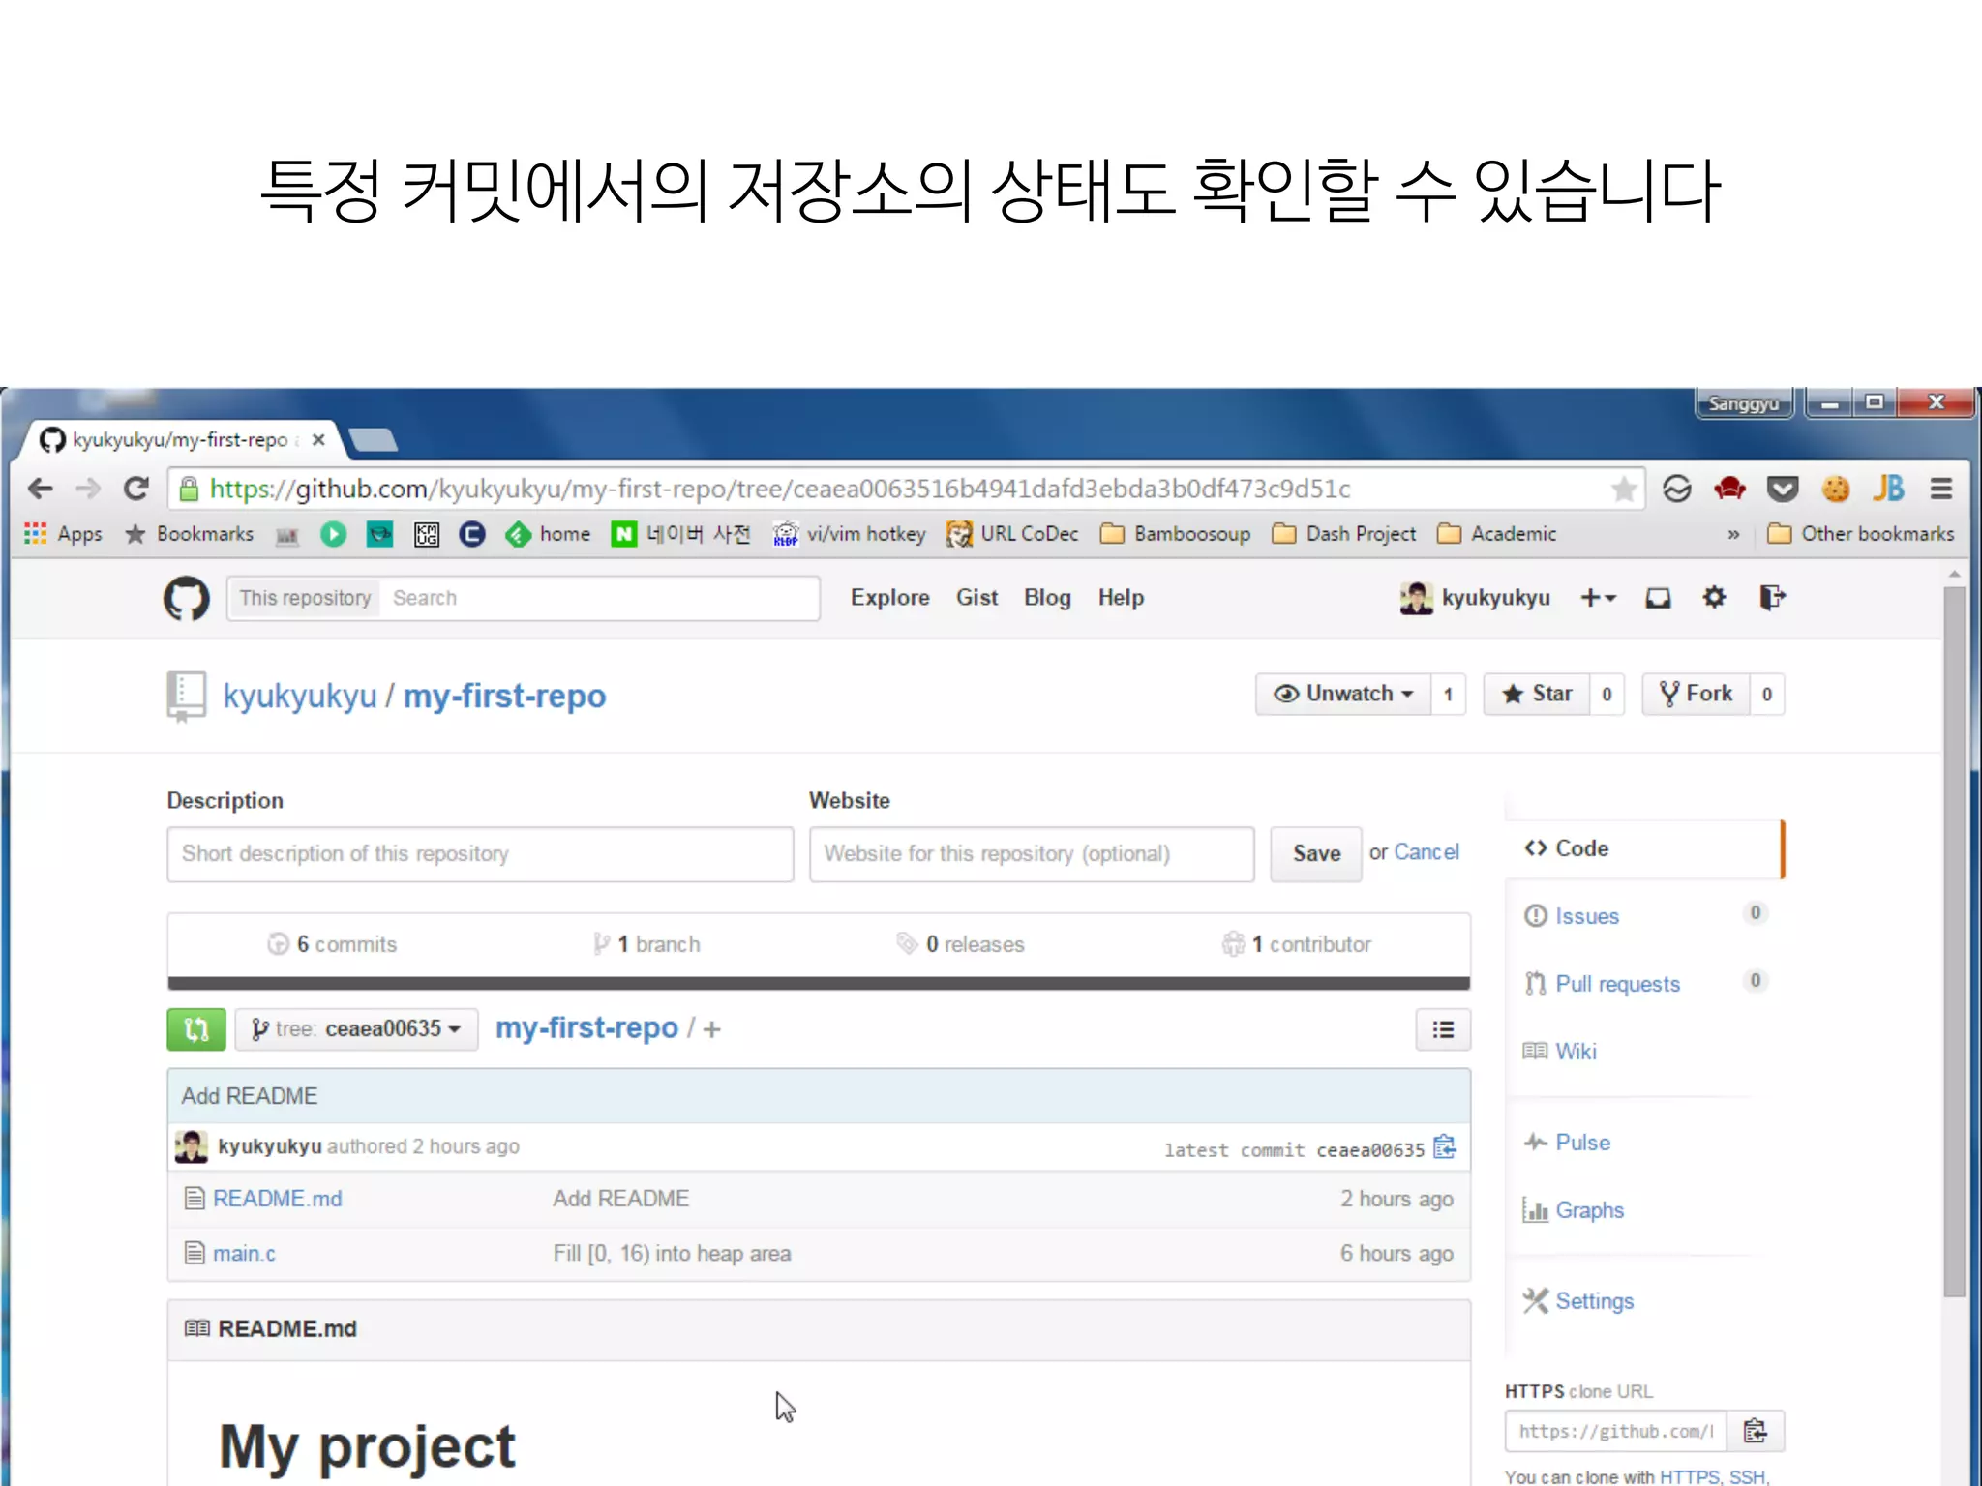Viewport: 1982px width, 1486px height.
Task: Open the kyukyukyu profile link in header
Action: coord(1475,598)
